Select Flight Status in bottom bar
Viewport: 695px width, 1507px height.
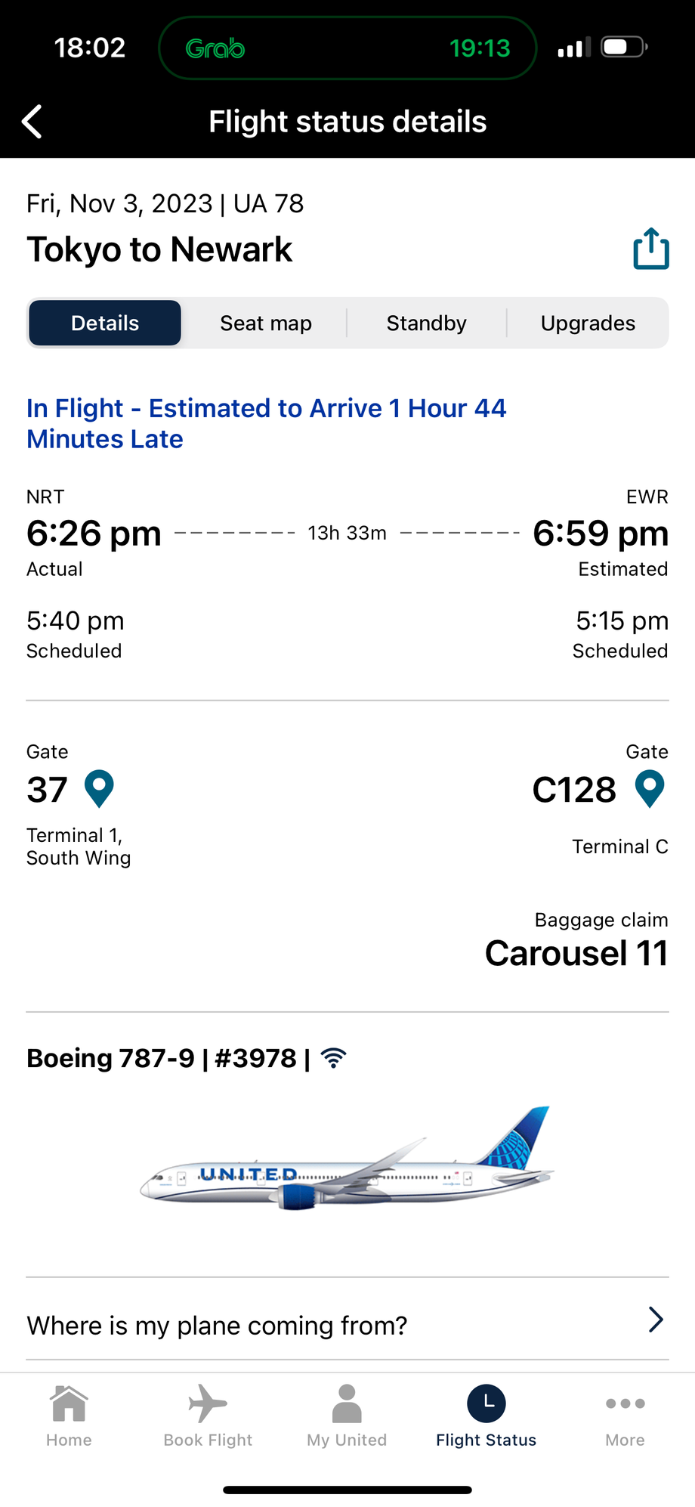pyautogui.click(x=486, y=1416)
